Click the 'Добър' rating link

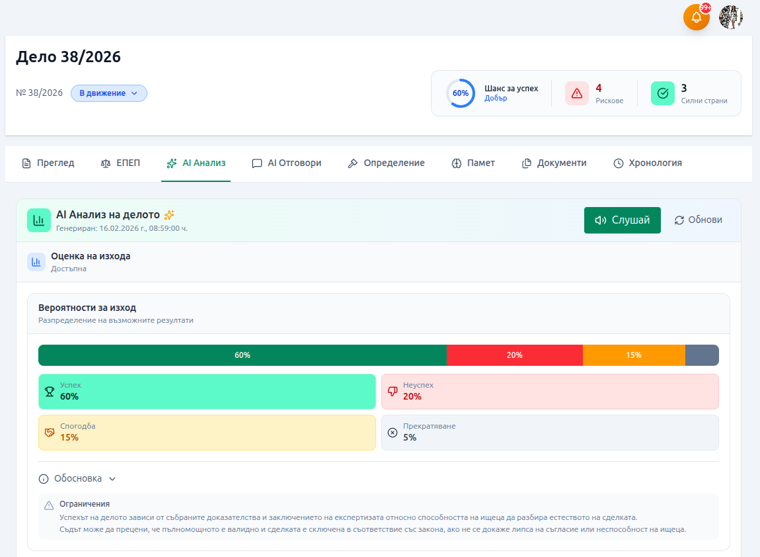(x=496, y=99)
